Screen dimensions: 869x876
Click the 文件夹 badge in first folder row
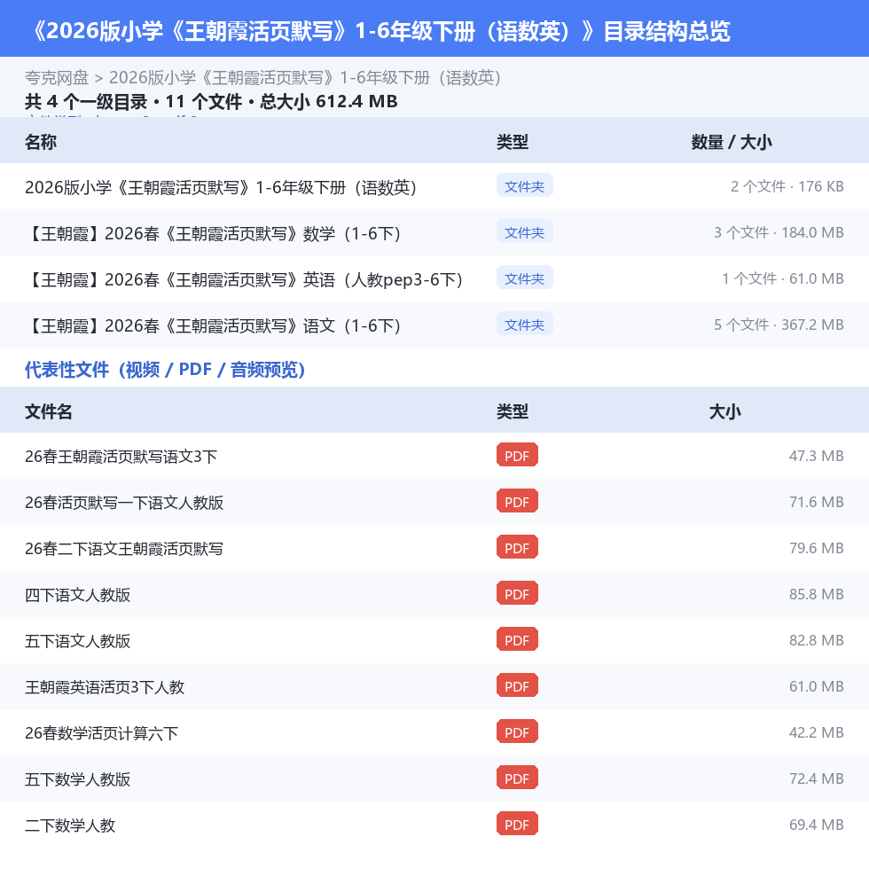[x=524, y=186]
